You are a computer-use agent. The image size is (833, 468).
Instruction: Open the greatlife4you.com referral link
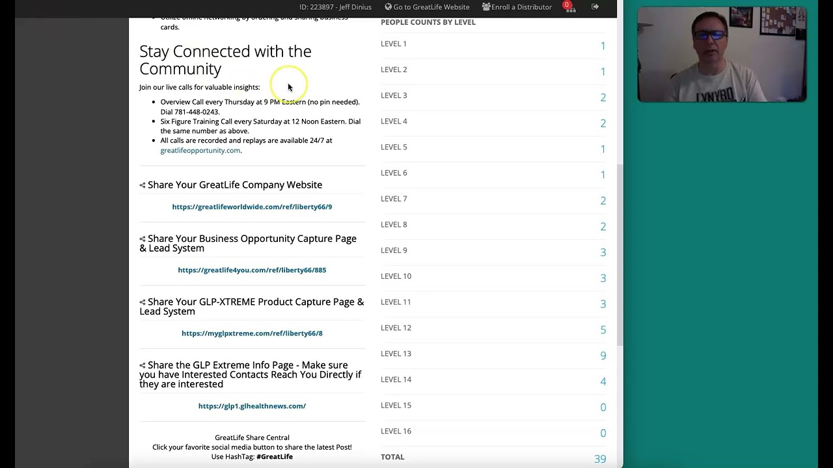[252, 270]
